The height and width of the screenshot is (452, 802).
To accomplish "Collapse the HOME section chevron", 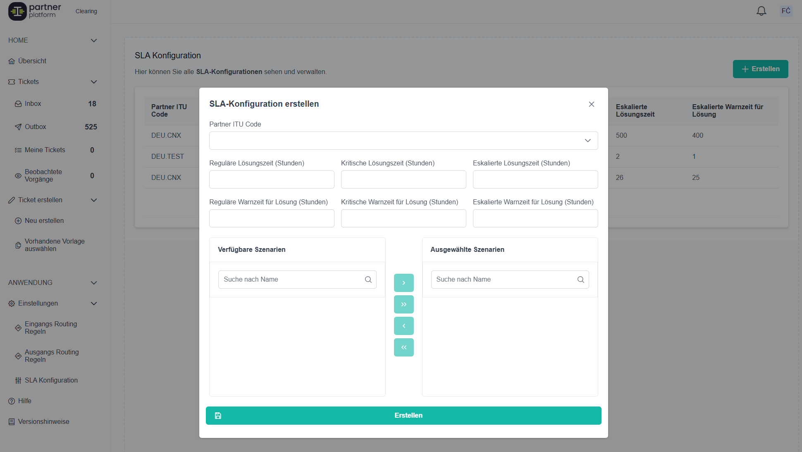I will 94,41.
